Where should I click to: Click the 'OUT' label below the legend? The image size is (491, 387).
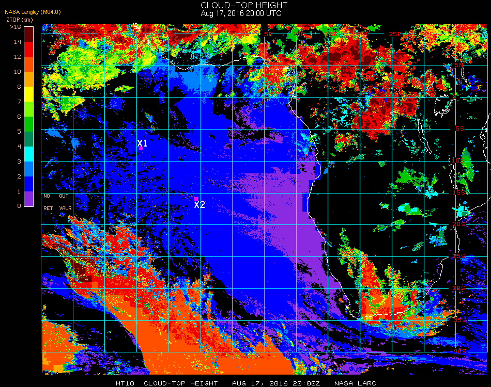pos(64,196)
